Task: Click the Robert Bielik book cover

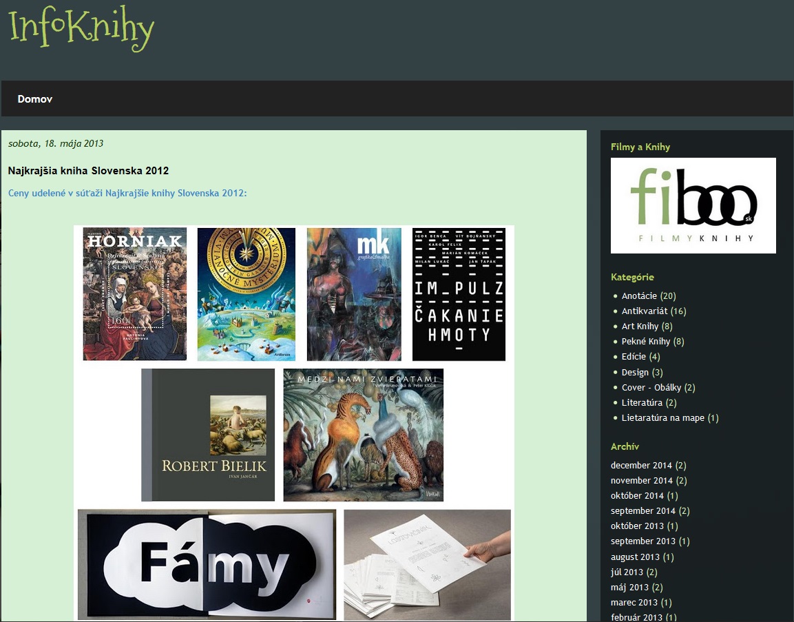Action: pos(208,435)
